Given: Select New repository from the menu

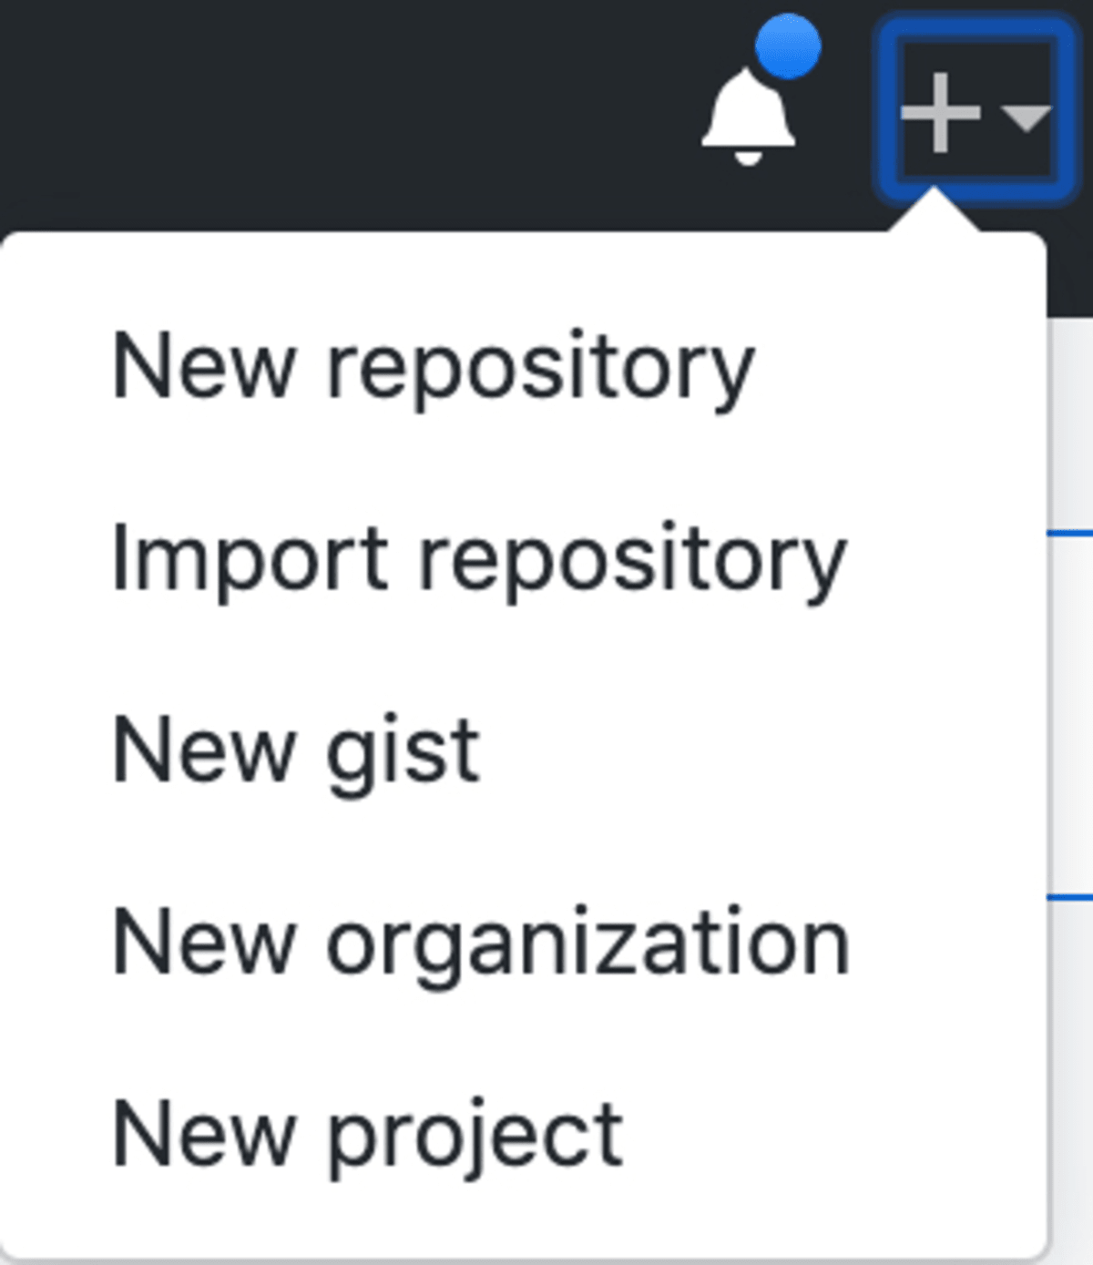Looking at the screenshot, I should 433,364.
